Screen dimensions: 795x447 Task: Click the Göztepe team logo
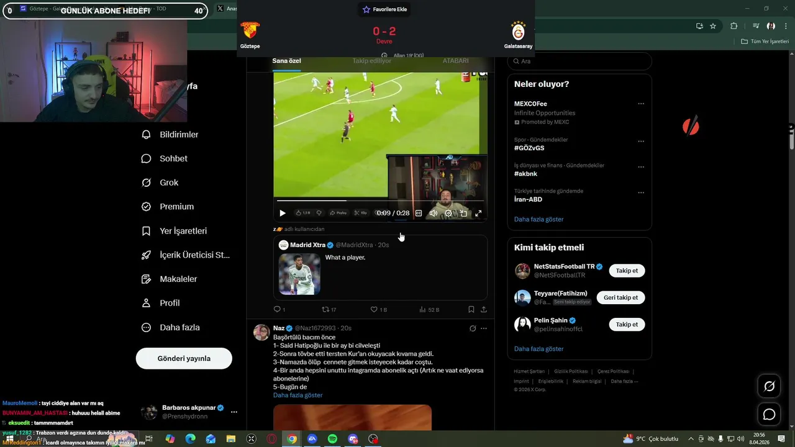(250, 31)
